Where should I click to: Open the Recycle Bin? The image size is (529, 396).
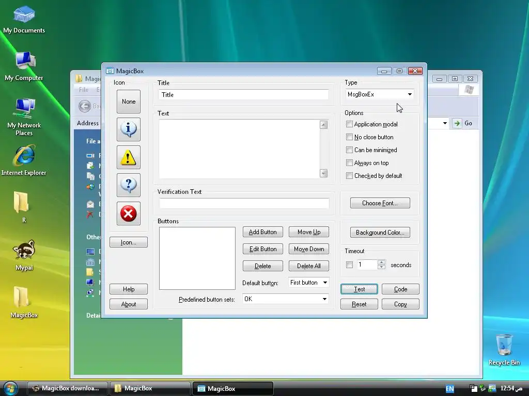pos(504,350)
